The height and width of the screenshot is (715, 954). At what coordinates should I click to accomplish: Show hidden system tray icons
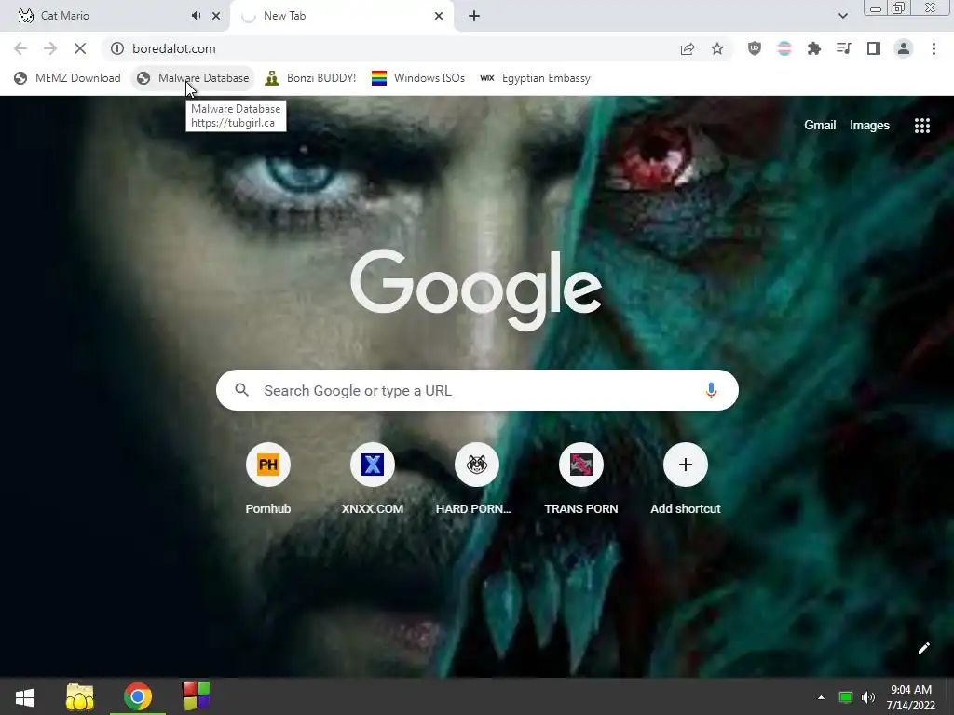click(821, 696)
